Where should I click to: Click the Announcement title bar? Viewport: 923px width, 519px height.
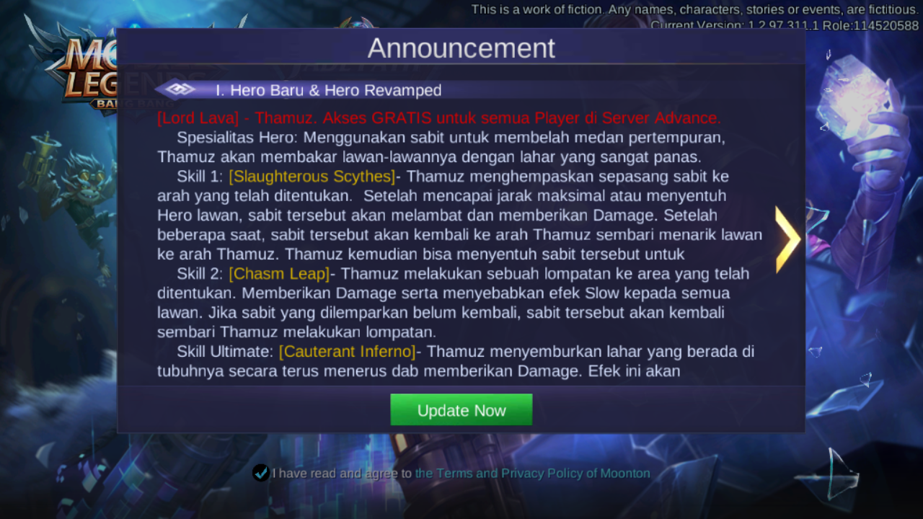(x=461, y=48)
